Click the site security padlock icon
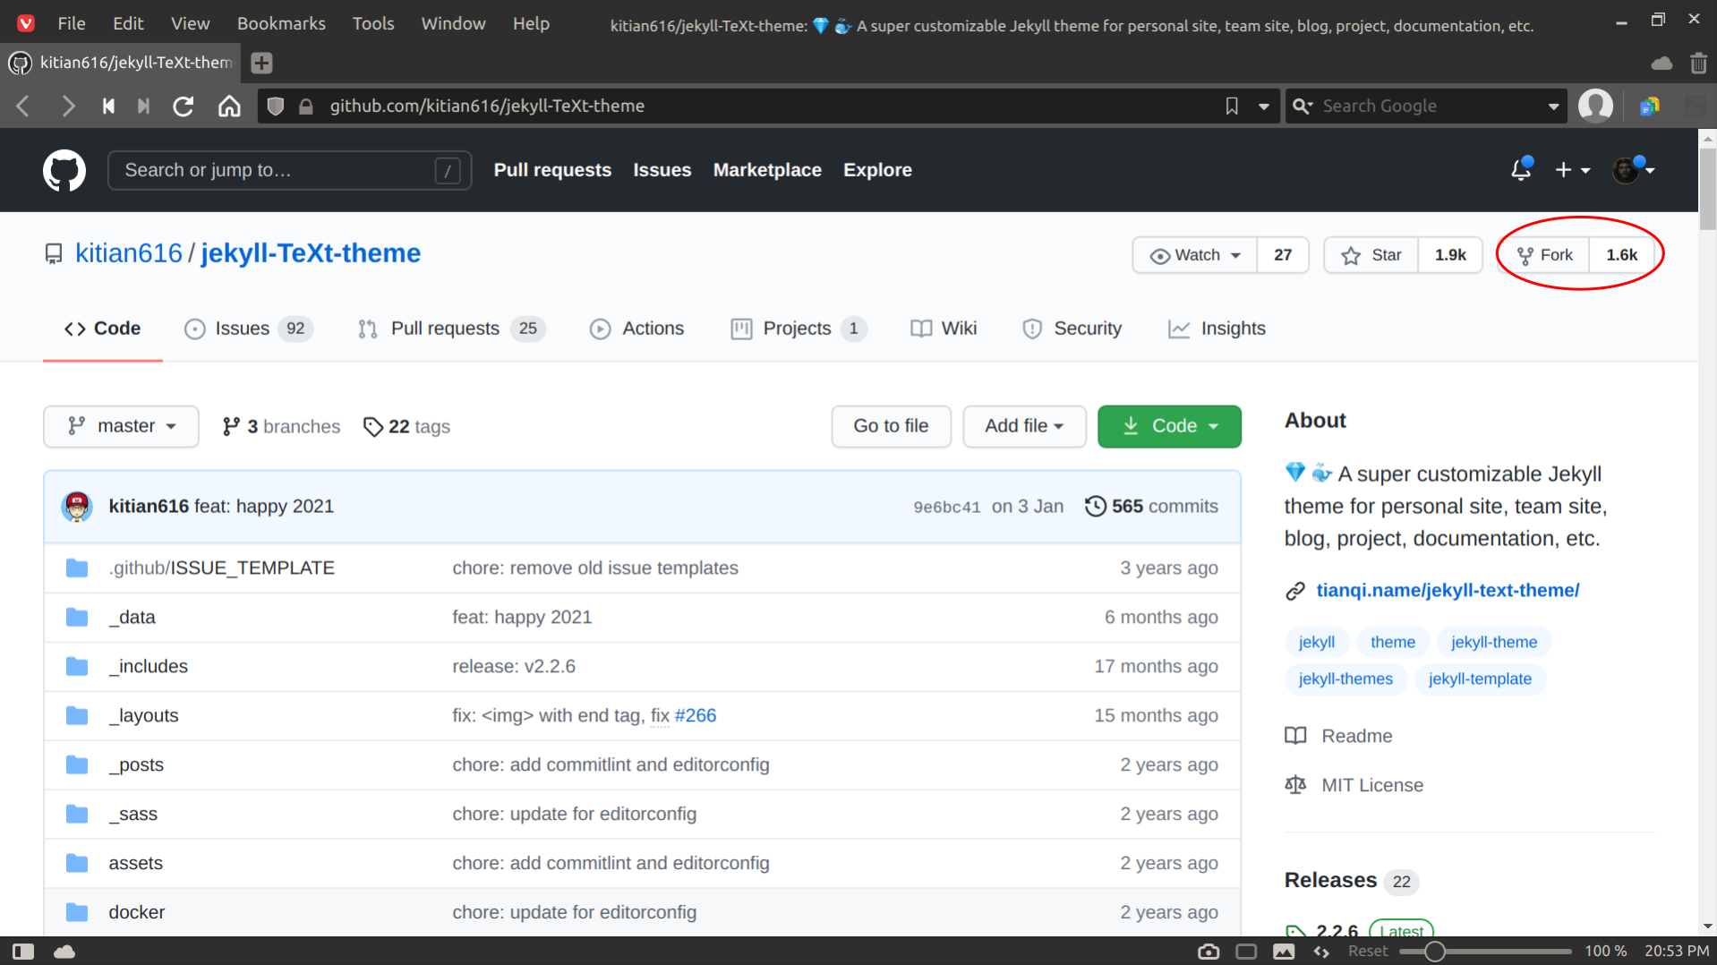The width and height of the screenshot is (1717, 965). pyautogui.click(x=306, y=107)
